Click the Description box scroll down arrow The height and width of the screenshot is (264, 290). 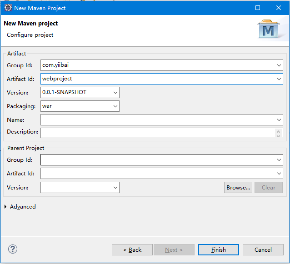point(278,135)
